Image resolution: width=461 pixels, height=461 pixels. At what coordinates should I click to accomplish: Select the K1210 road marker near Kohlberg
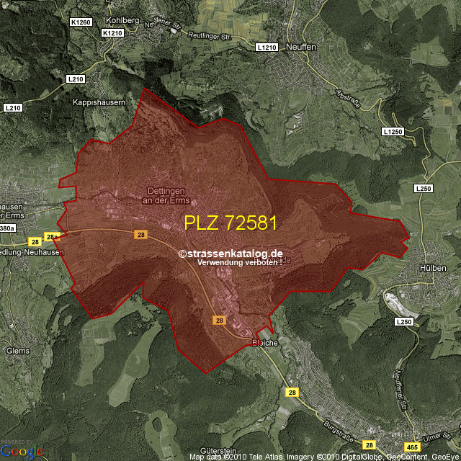click(x=113, y=33)
